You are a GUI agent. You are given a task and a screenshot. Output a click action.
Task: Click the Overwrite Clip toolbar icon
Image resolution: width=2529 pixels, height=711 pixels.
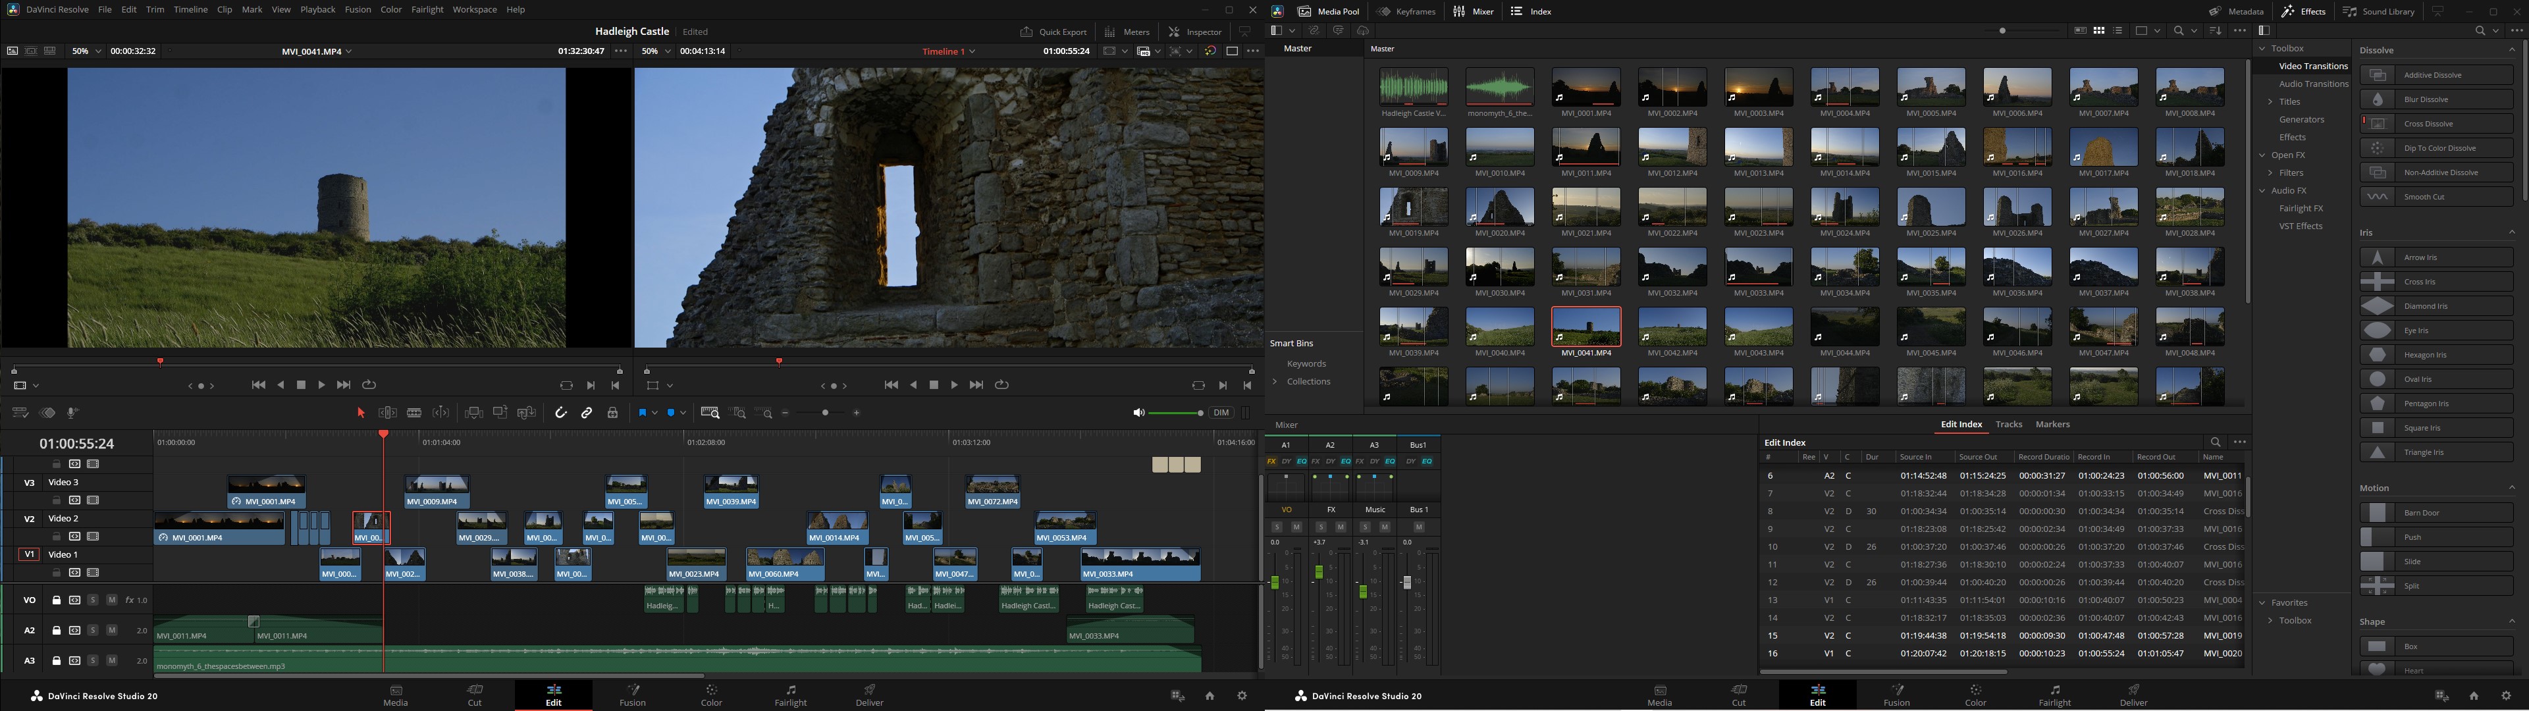(x=500, y=413)
